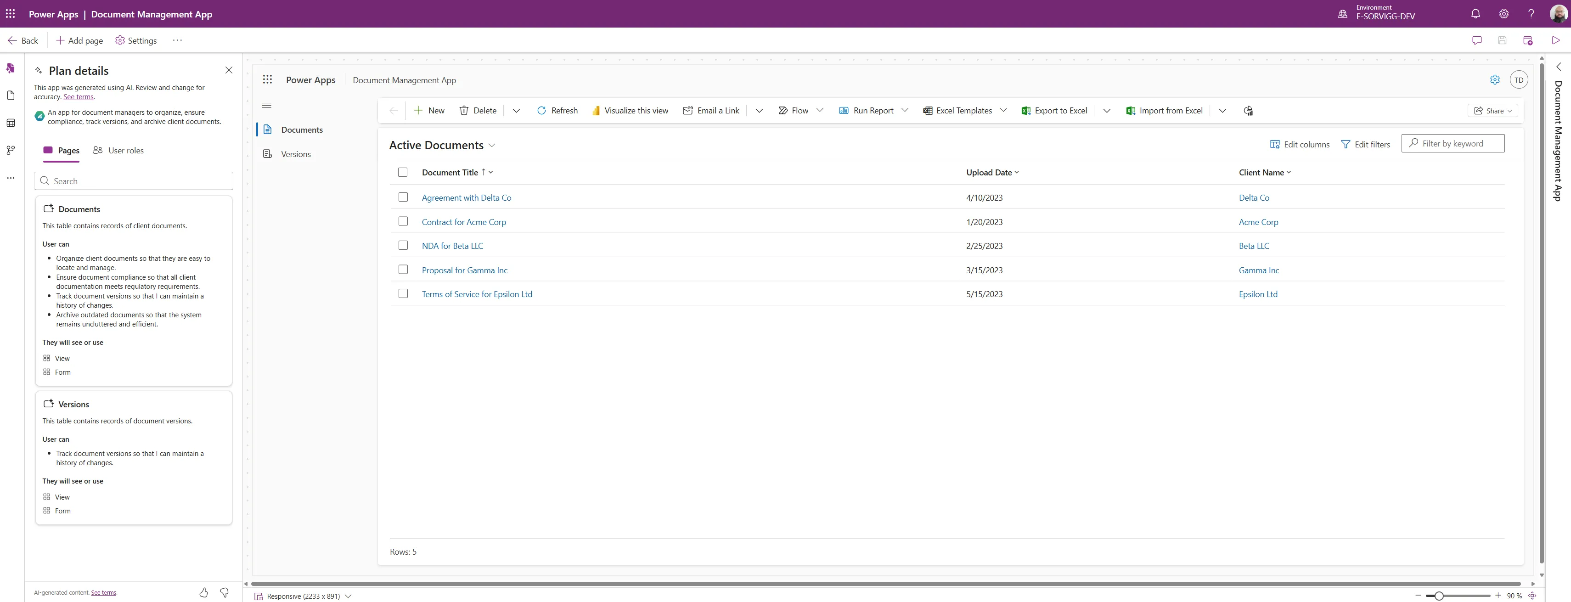
Task: Open the Automation icon in left rail
Action: [x=11, y=150]
